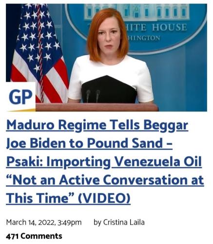Open the article's press briefing thumbnail image
Screen dimensions: 213x244
[106, 58]
